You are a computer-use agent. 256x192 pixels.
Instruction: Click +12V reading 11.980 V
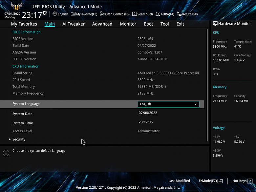[219, 142]
